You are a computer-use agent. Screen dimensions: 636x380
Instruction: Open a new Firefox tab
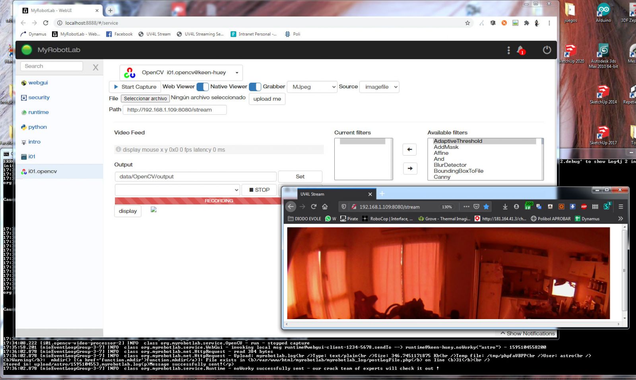point(382,194)
